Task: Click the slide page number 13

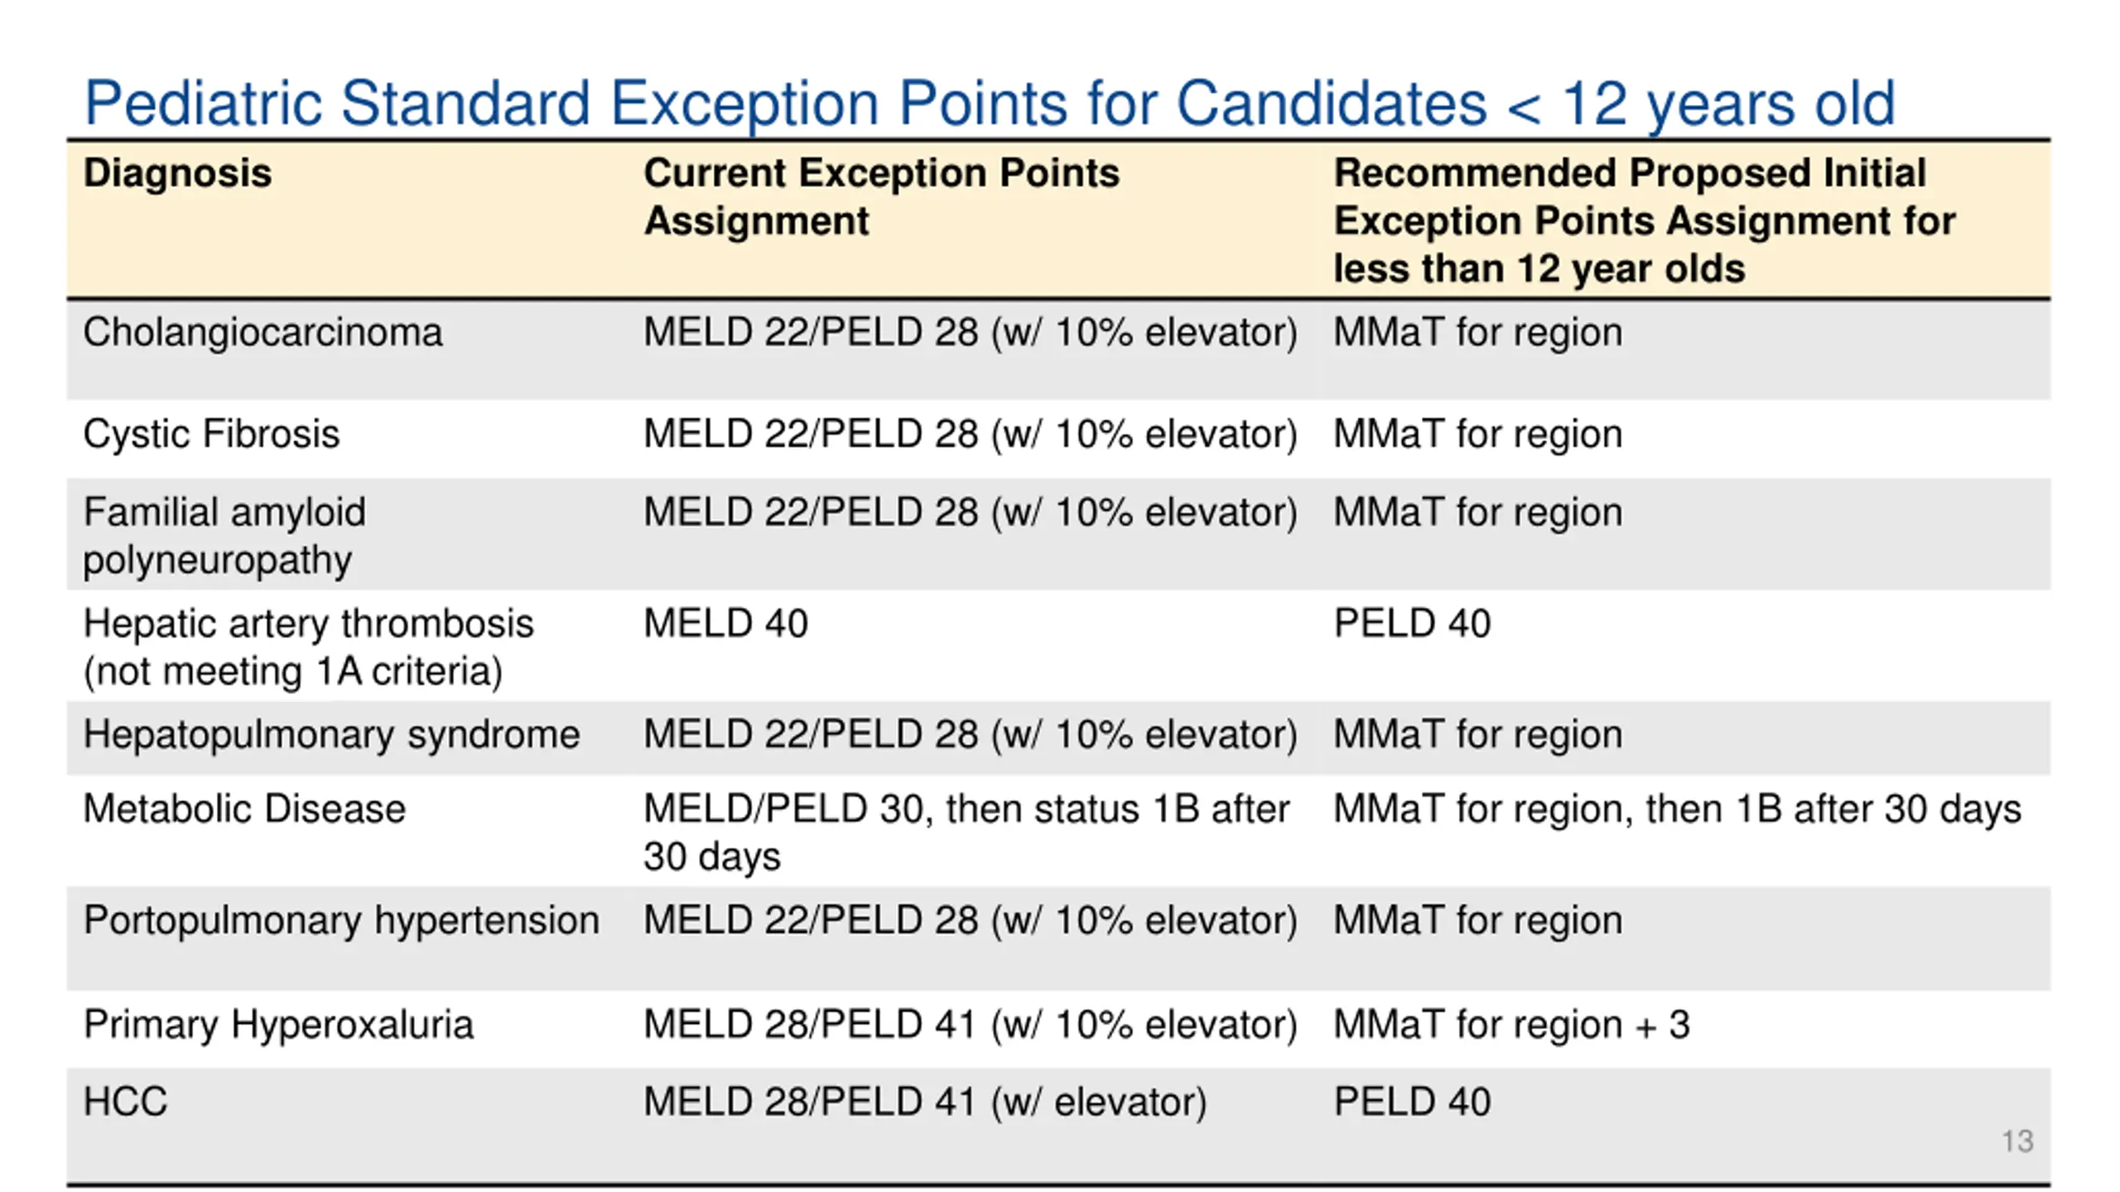Action: [x=2017, y=1142]
